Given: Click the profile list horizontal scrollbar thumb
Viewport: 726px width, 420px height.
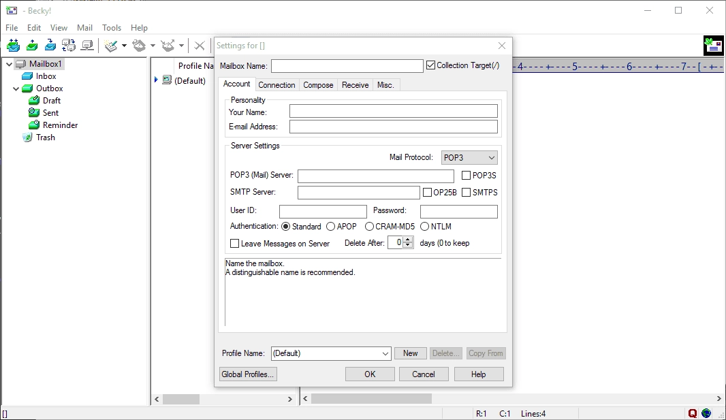Looking at the screenshot, I should pos(181,399).
